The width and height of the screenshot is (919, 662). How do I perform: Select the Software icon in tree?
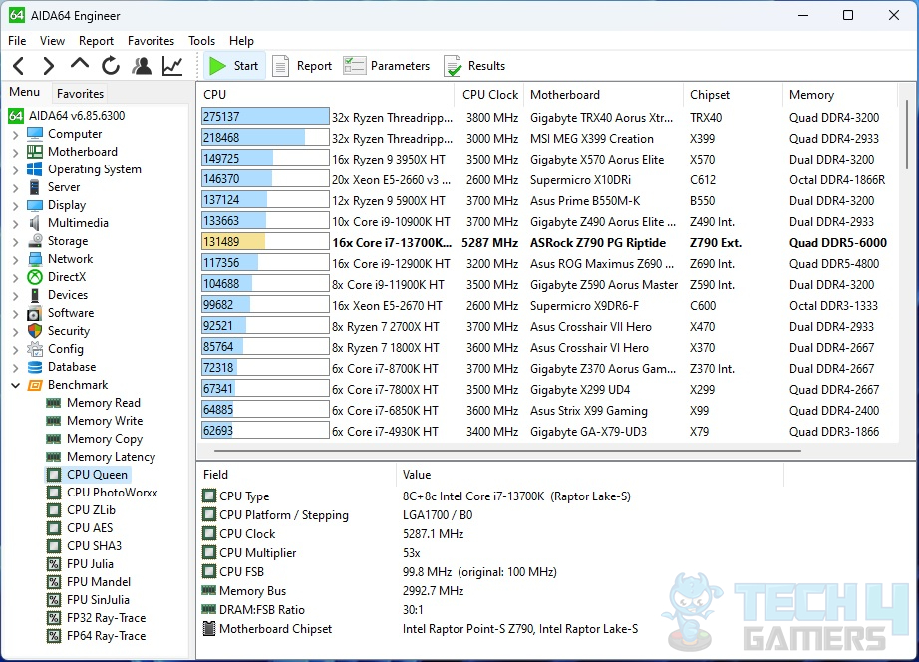click(35, 313)
